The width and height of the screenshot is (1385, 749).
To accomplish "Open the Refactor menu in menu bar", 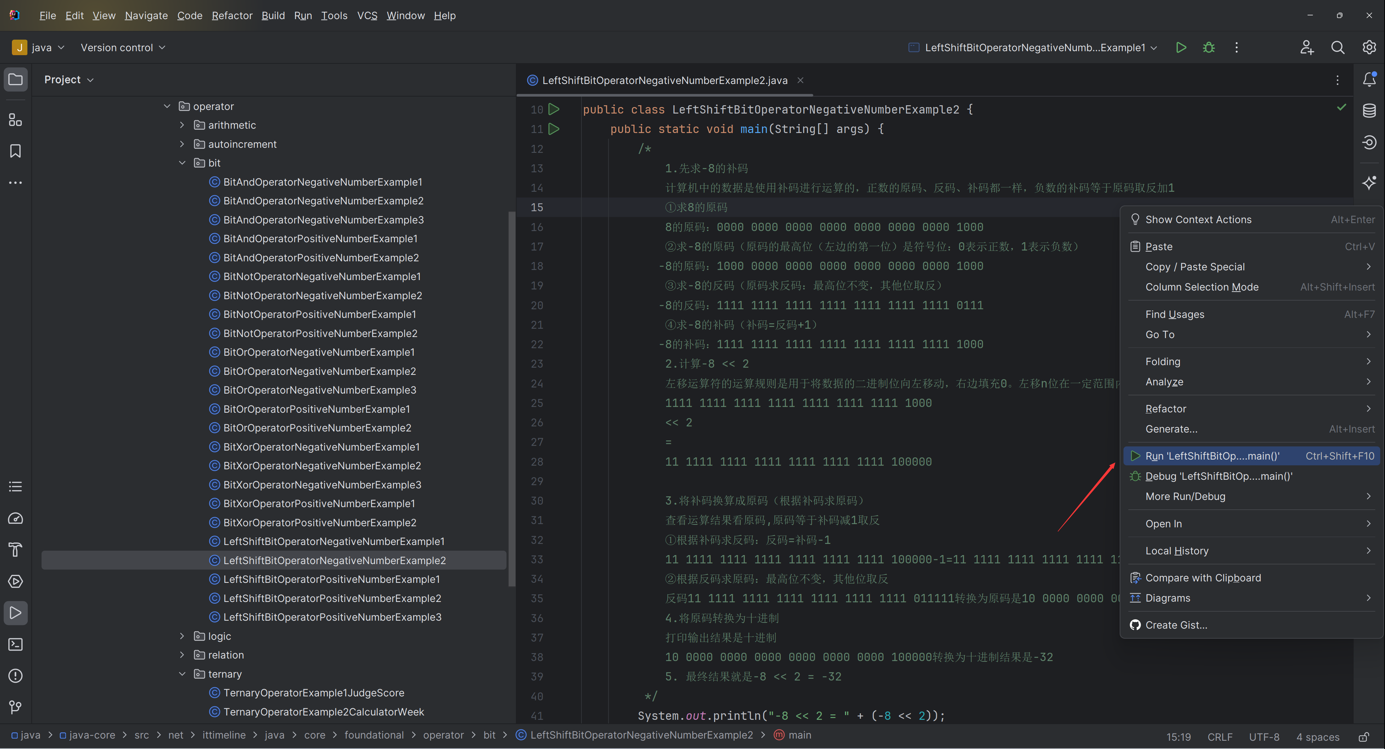I will pyautogui.click(x=232, y=15).
